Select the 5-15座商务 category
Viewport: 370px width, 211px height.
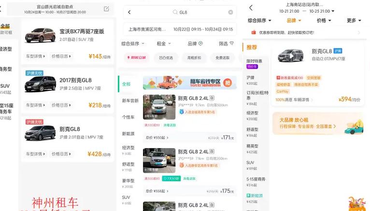(x=256, y=182)
